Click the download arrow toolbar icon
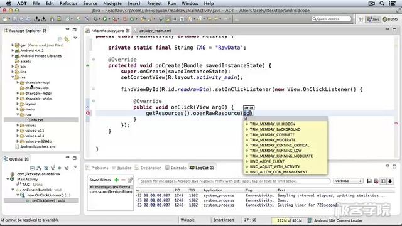The height and width of the screenshot is (226, 402). point(44,19)
